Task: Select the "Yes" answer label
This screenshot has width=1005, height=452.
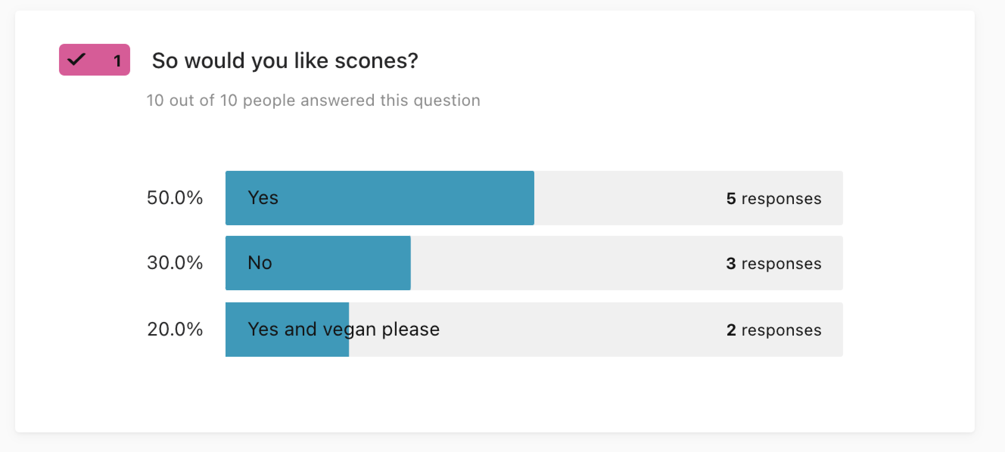Action: 263,198
